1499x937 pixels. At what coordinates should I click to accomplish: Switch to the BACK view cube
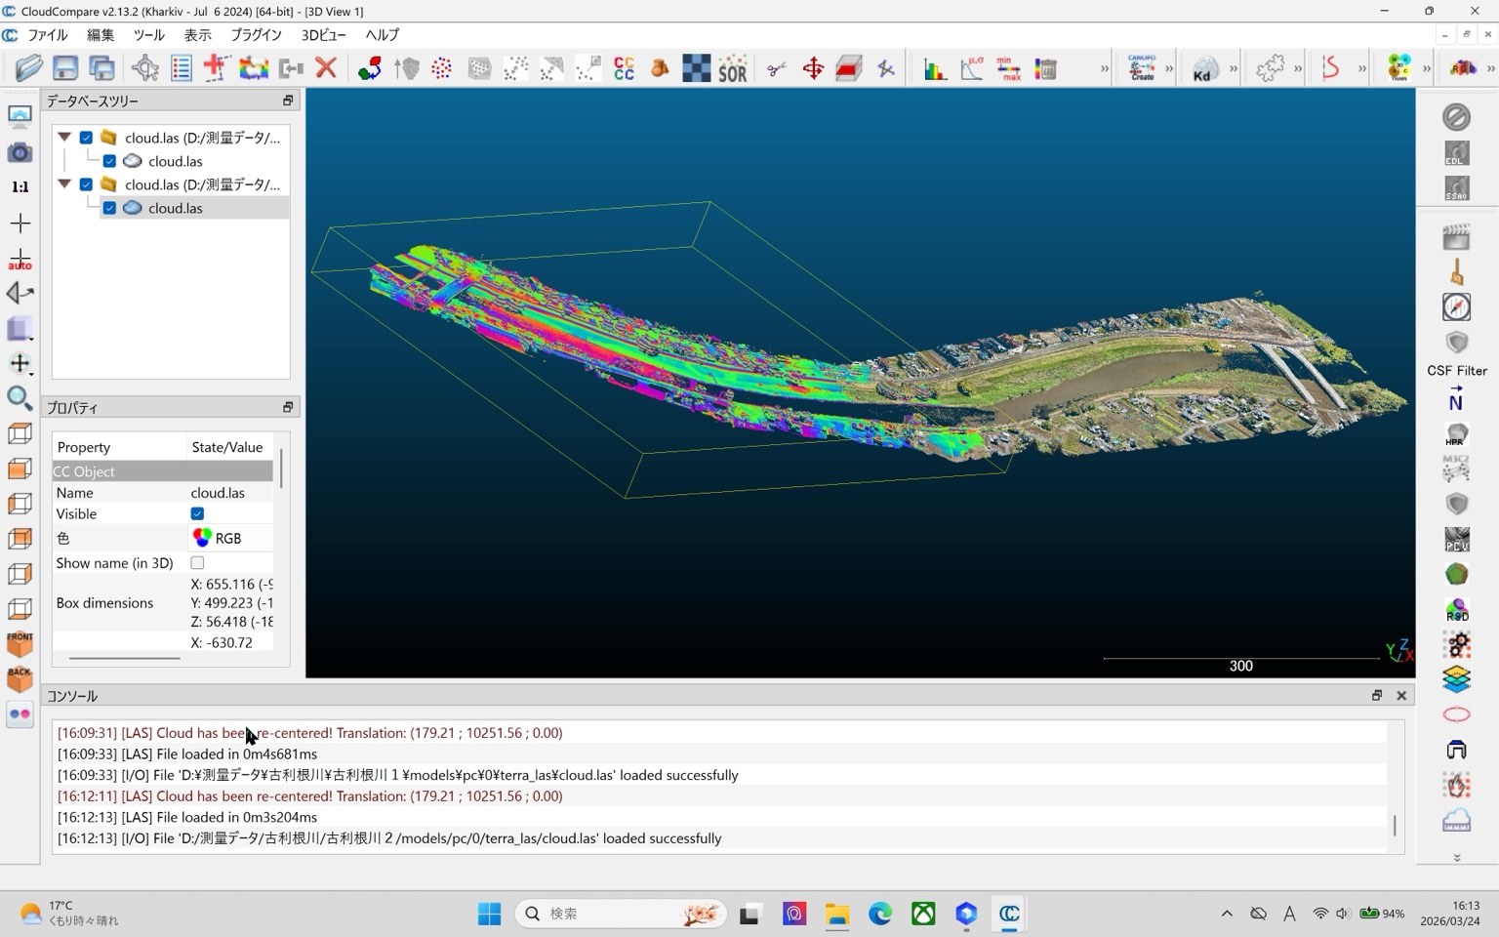pos(20,678)
